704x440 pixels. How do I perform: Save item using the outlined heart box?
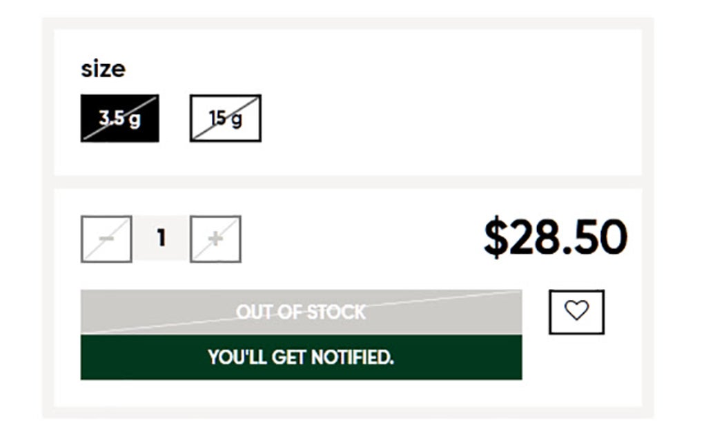[x=576, y=312]
